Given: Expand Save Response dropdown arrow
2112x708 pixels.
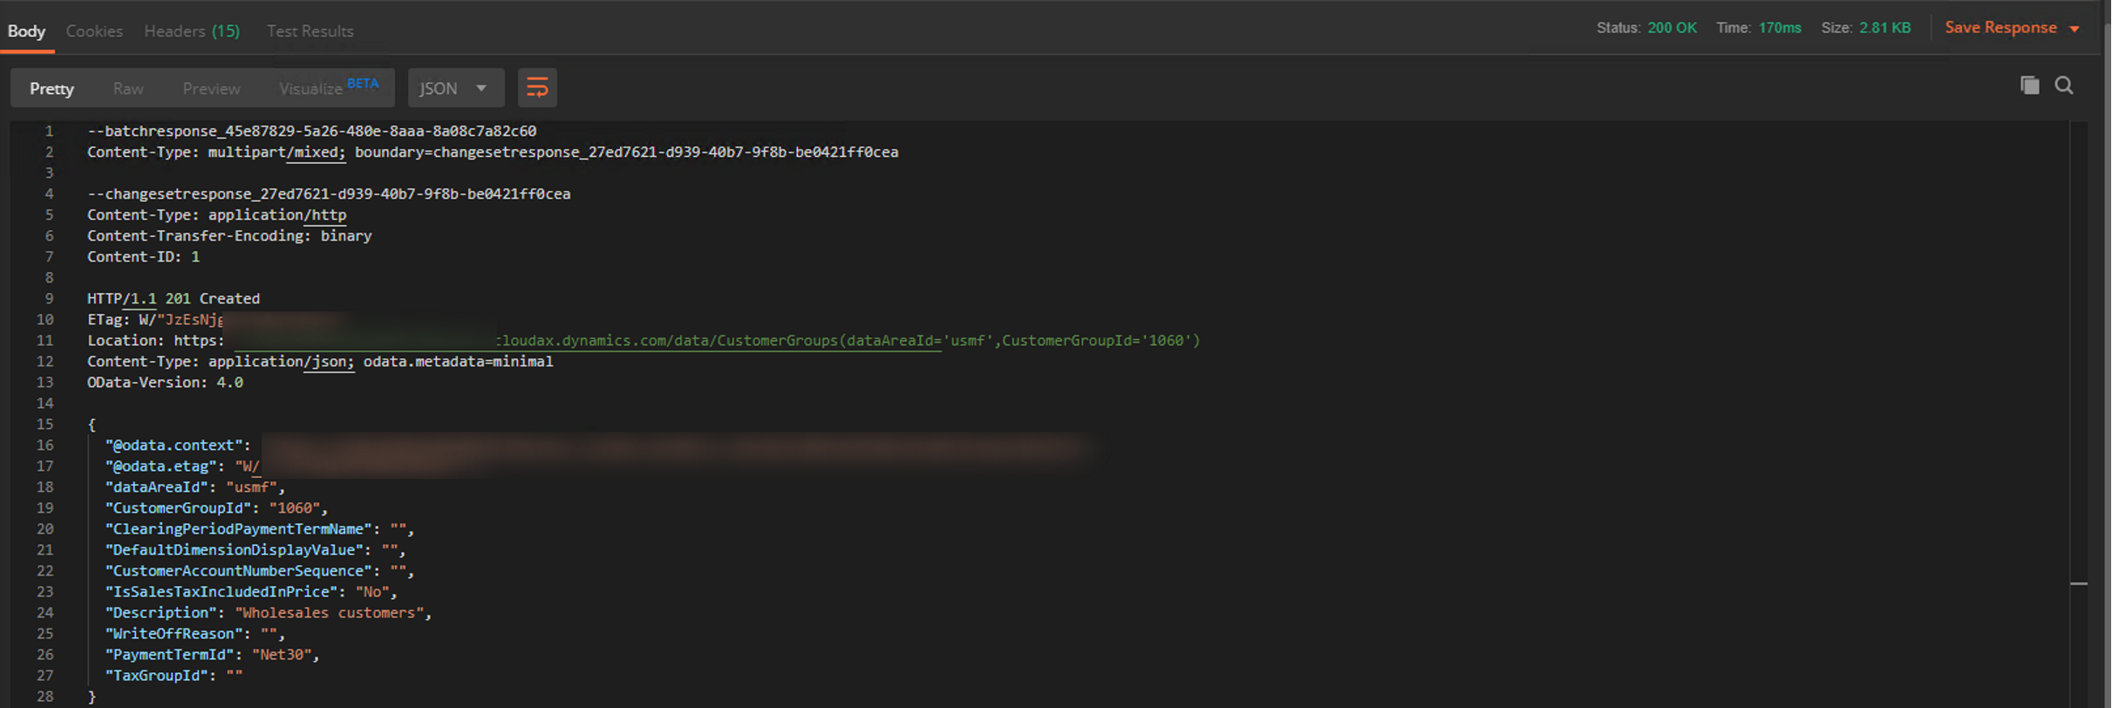Looking at the screenshot, I should point(2075,29).
